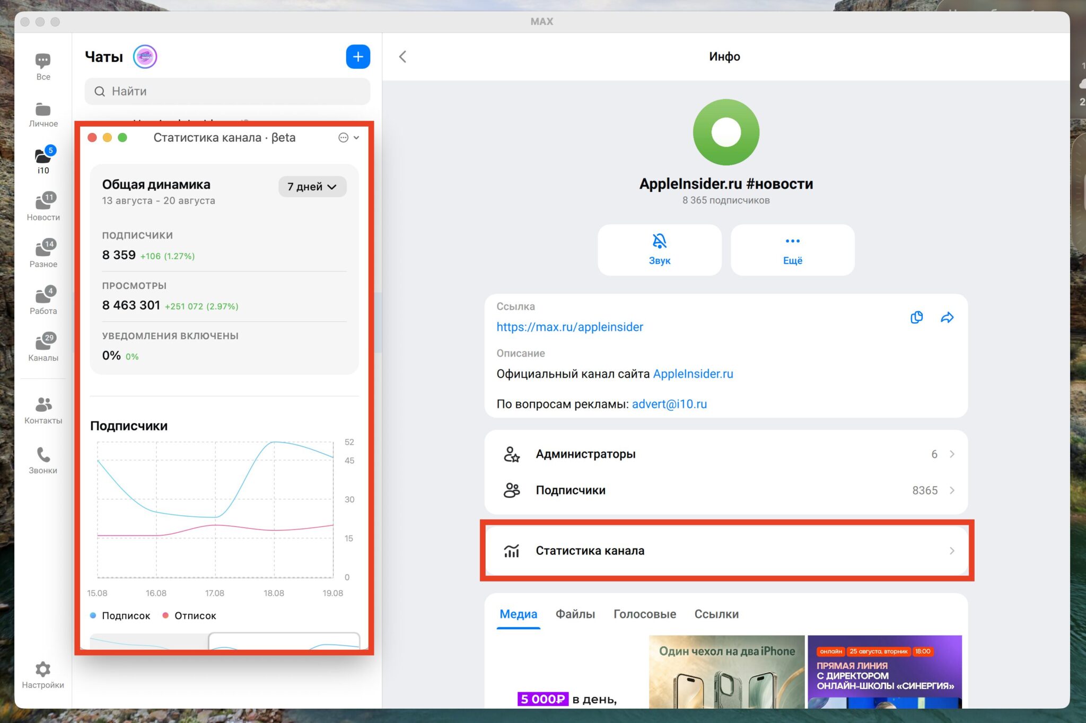The height and width of the screenshot is (723, 1086).
Task: Click the 8 365 подписчиков count under channel name
Action: pyautogui.click(x=726, y=200)
